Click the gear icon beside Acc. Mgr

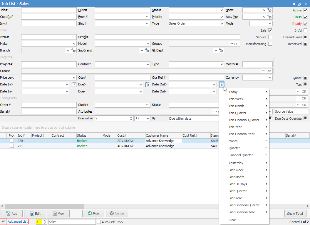pyautogui.click(x=269, y=17)
